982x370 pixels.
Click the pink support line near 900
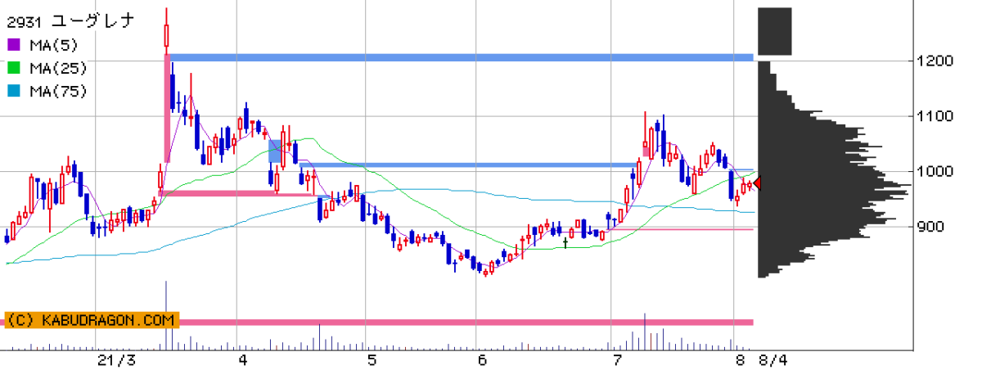pos(681,229)
